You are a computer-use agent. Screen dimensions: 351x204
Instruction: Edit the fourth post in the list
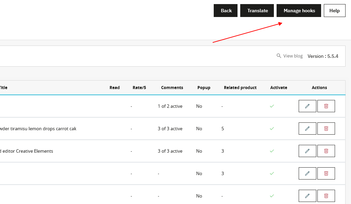point(307,173)
